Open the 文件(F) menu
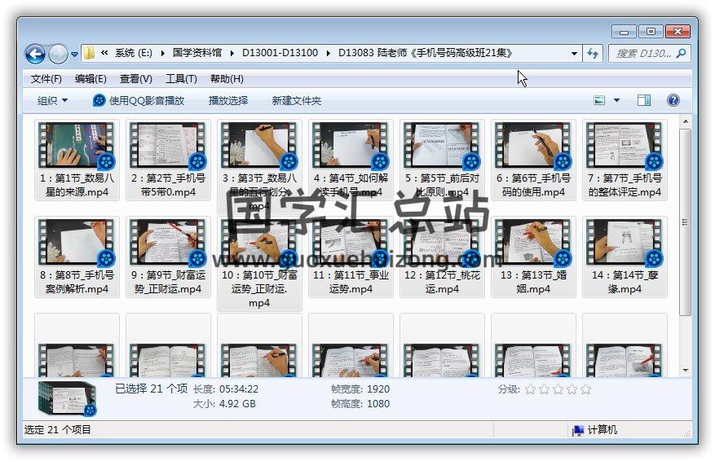715x461 pixels. (x=46, y=79)
